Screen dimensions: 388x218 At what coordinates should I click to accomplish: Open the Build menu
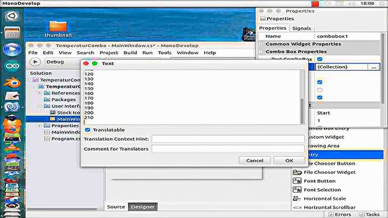[x=130, y=53]
